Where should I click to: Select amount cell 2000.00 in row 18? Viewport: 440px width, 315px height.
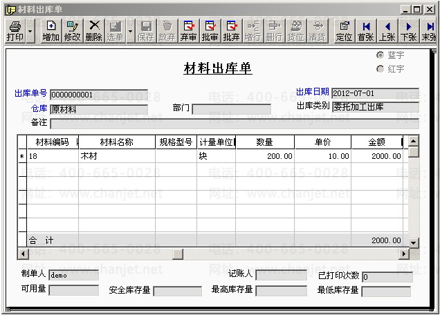[x=377, y=156]
